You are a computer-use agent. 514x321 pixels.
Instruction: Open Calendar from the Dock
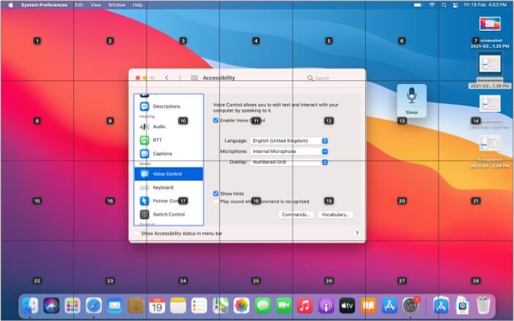[157, 306]
